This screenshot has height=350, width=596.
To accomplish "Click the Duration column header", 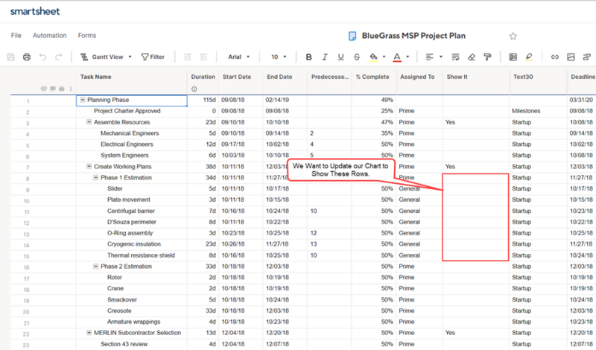I will click(x=203, y=77).
